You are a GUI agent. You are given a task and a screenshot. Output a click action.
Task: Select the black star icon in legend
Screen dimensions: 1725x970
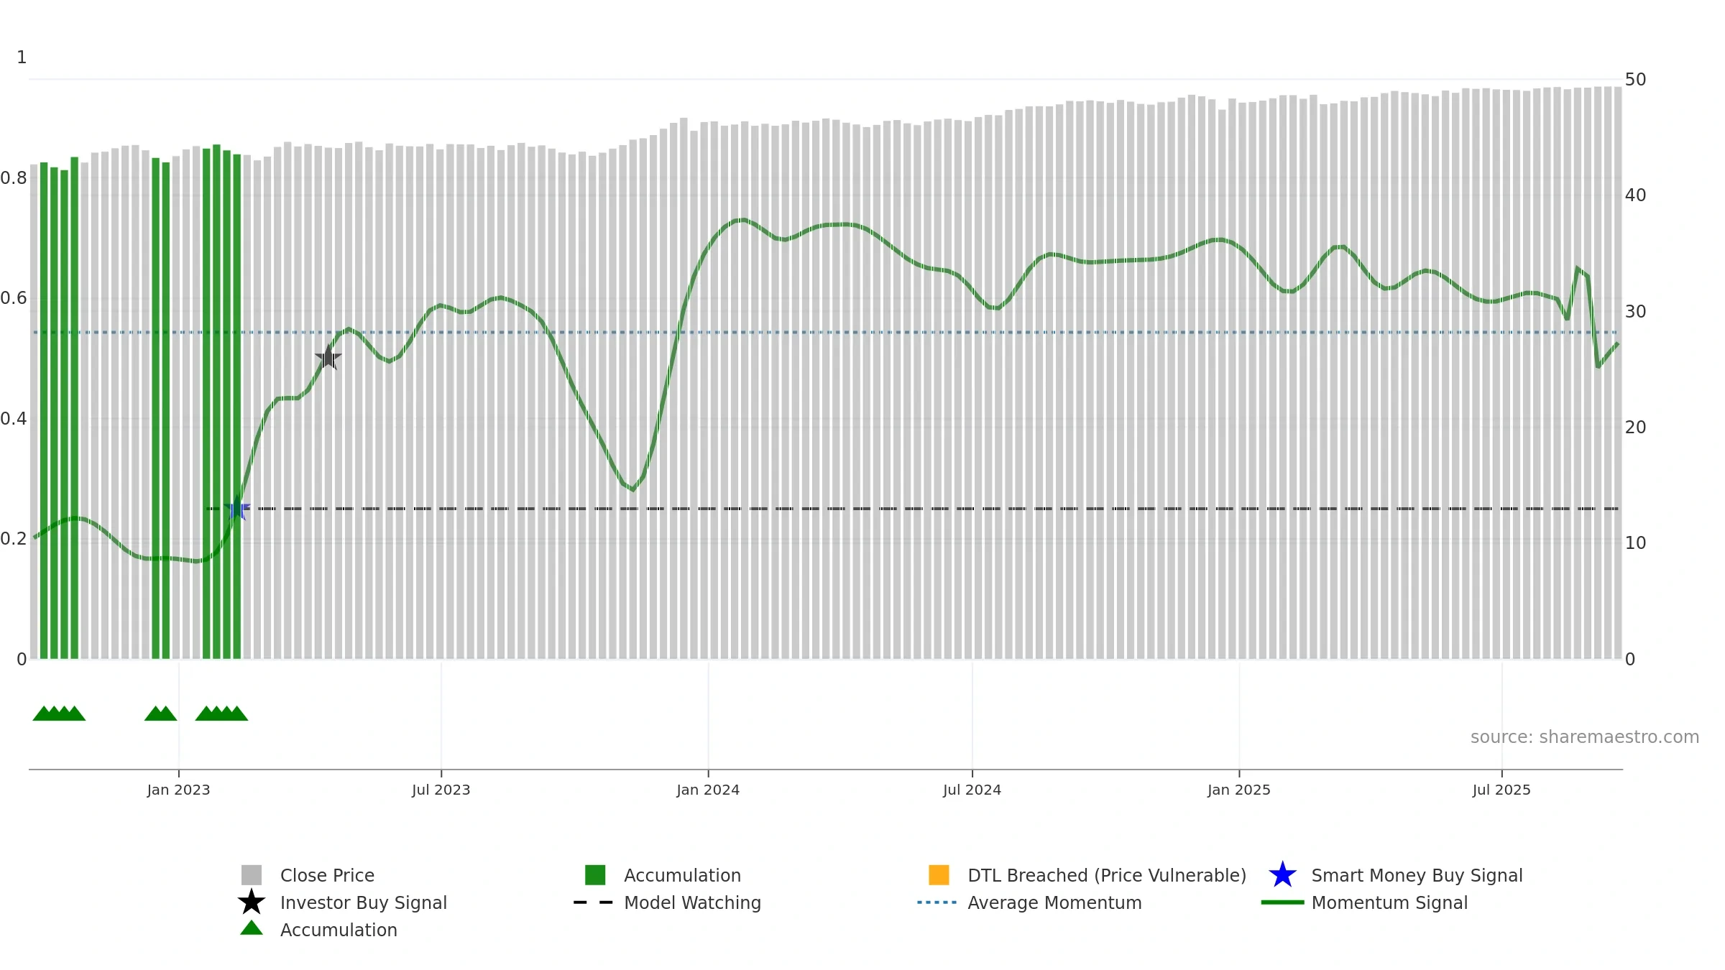252,902
